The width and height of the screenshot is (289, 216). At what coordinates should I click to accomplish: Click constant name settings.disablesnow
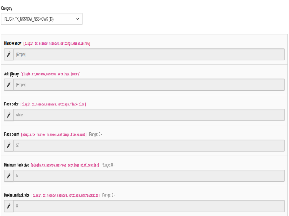tap(57, 44)
